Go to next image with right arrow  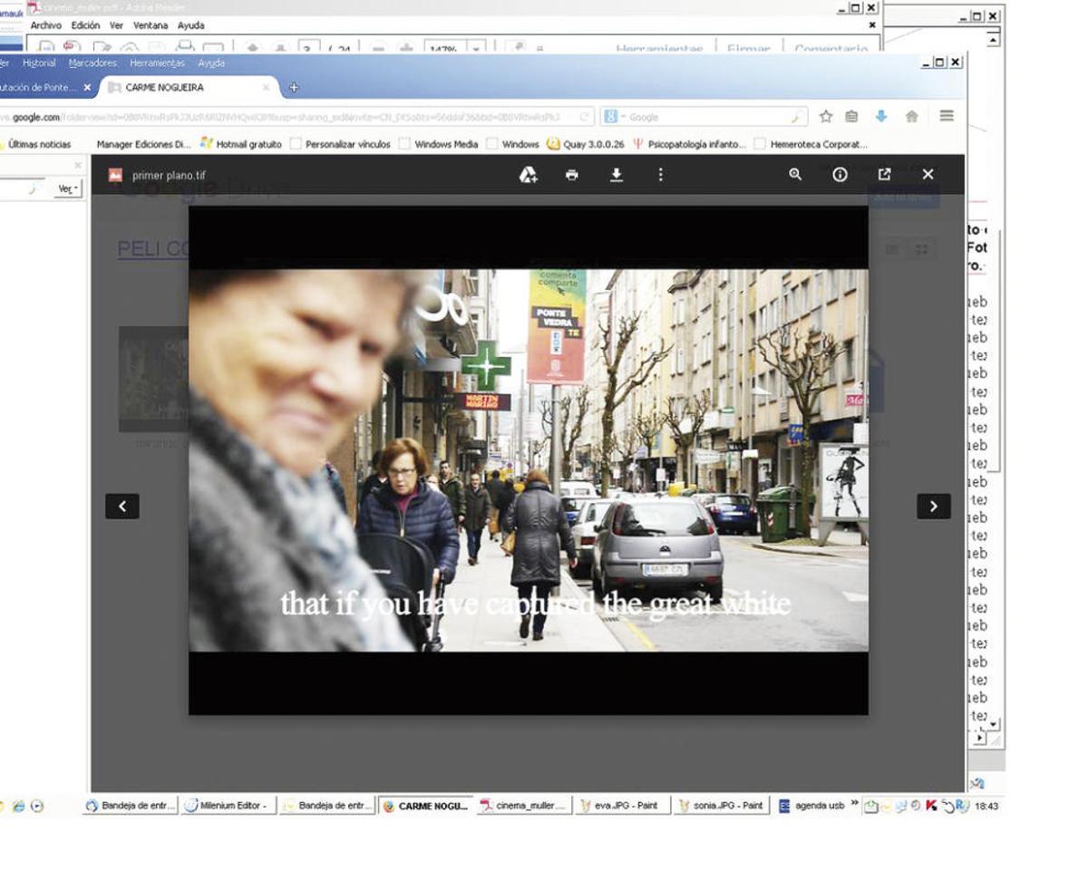[934, 507]
